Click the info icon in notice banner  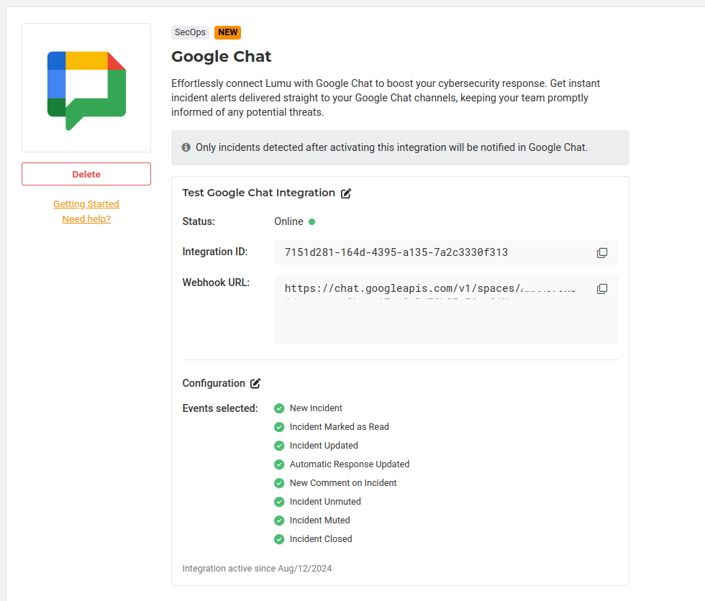pos(186,147)
